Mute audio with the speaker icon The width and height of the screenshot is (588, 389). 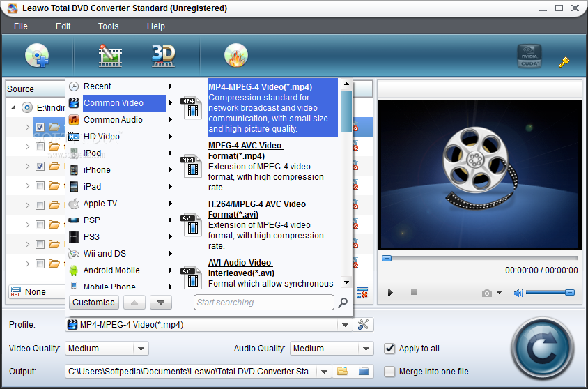pyautogui.click(x=518, y=293)
